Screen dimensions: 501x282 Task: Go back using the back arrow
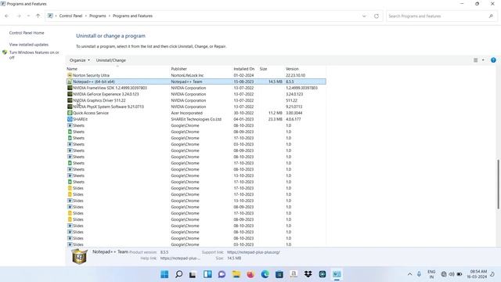point(7,16)
